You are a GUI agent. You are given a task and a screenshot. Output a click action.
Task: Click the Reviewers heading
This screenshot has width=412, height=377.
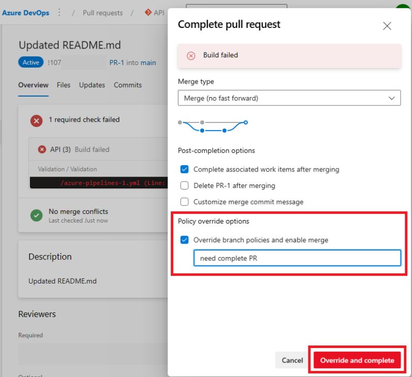tap(37, 314)
